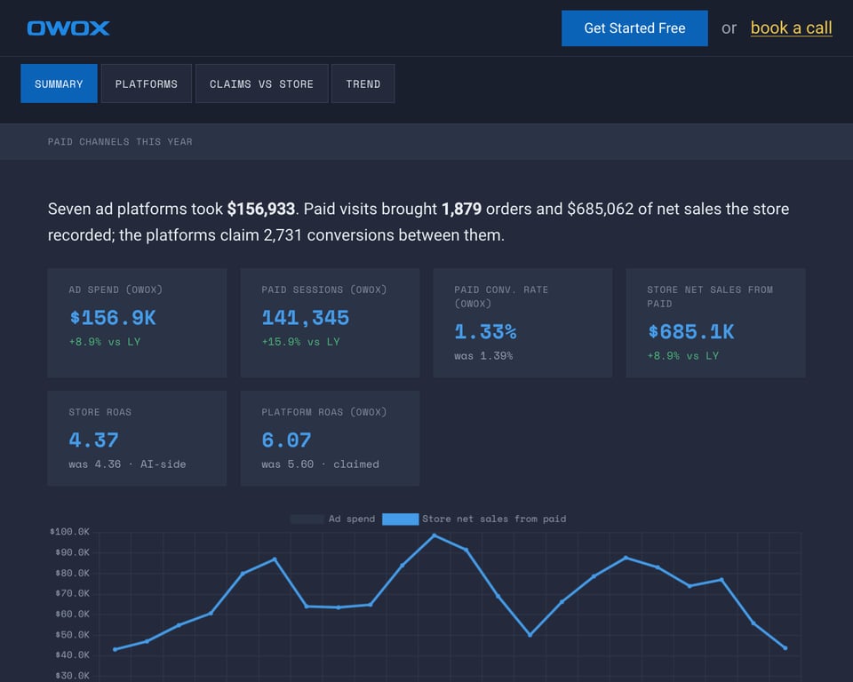Open the Claims vs Store tab

(x=261, y=83)
